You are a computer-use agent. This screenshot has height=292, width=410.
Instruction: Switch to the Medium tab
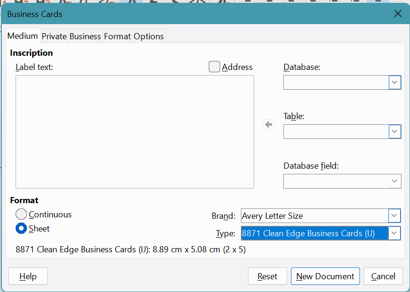point(23,36)
